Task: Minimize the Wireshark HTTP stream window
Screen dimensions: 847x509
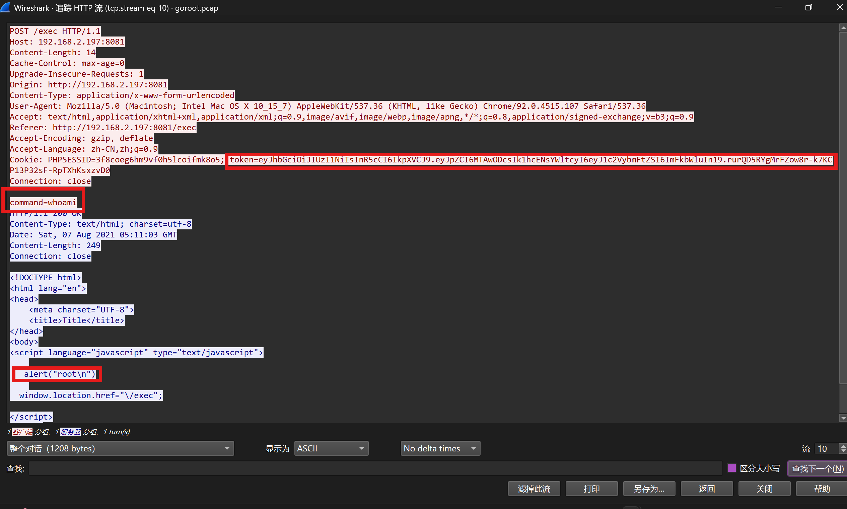Action: point(778,7)
